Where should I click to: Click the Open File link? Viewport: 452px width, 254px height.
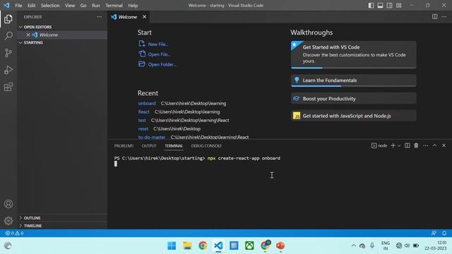pyautogui.click(x=155, y=54)
